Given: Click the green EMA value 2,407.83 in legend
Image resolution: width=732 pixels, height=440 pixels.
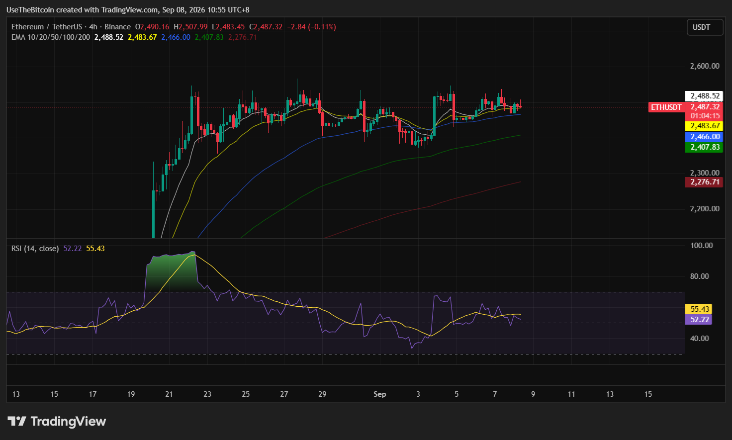Looking at the screenshot, I should click(209, 37).
